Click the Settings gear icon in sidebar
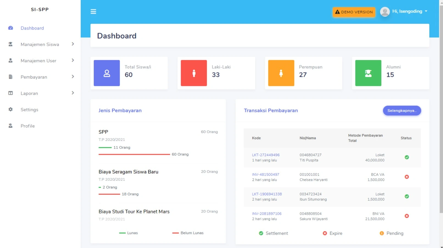 point(10,109)
